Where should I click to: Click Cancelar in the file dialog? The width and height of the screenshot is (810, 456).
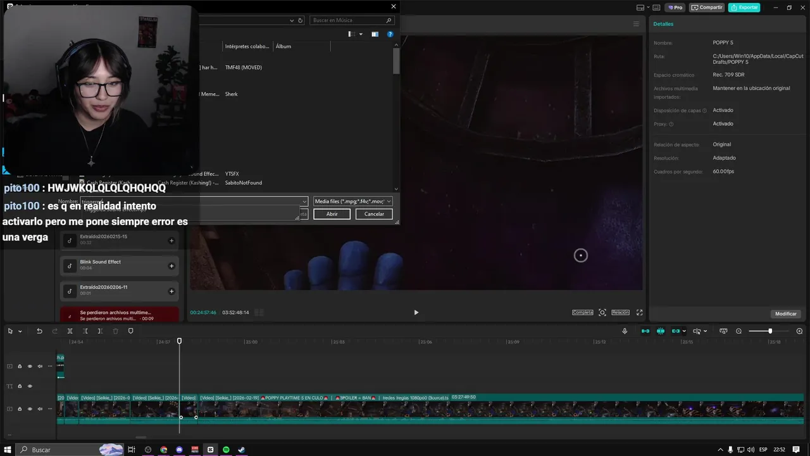[x=374, y=214]
